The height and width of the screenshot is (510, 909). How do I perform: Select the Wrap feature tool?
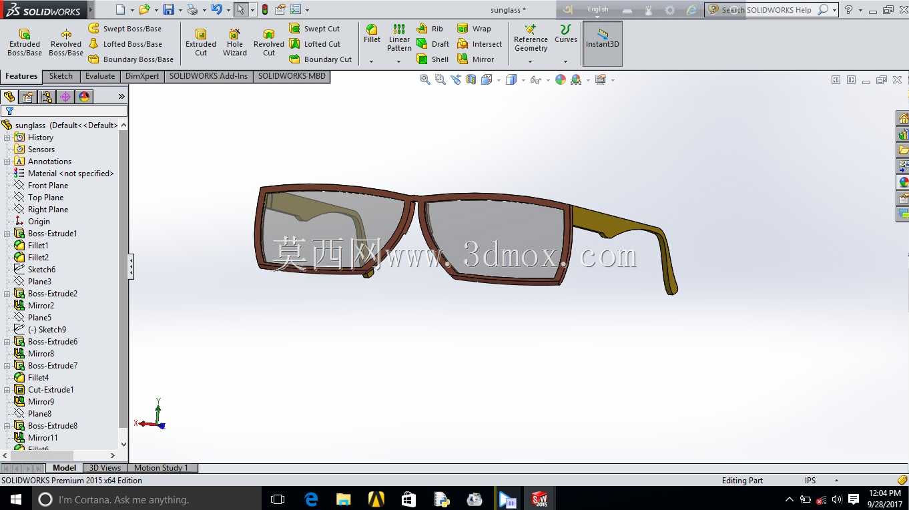point(474,29)
